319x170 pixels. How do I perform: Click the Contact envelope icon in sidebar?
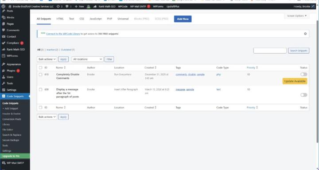(x=4, y=37)
